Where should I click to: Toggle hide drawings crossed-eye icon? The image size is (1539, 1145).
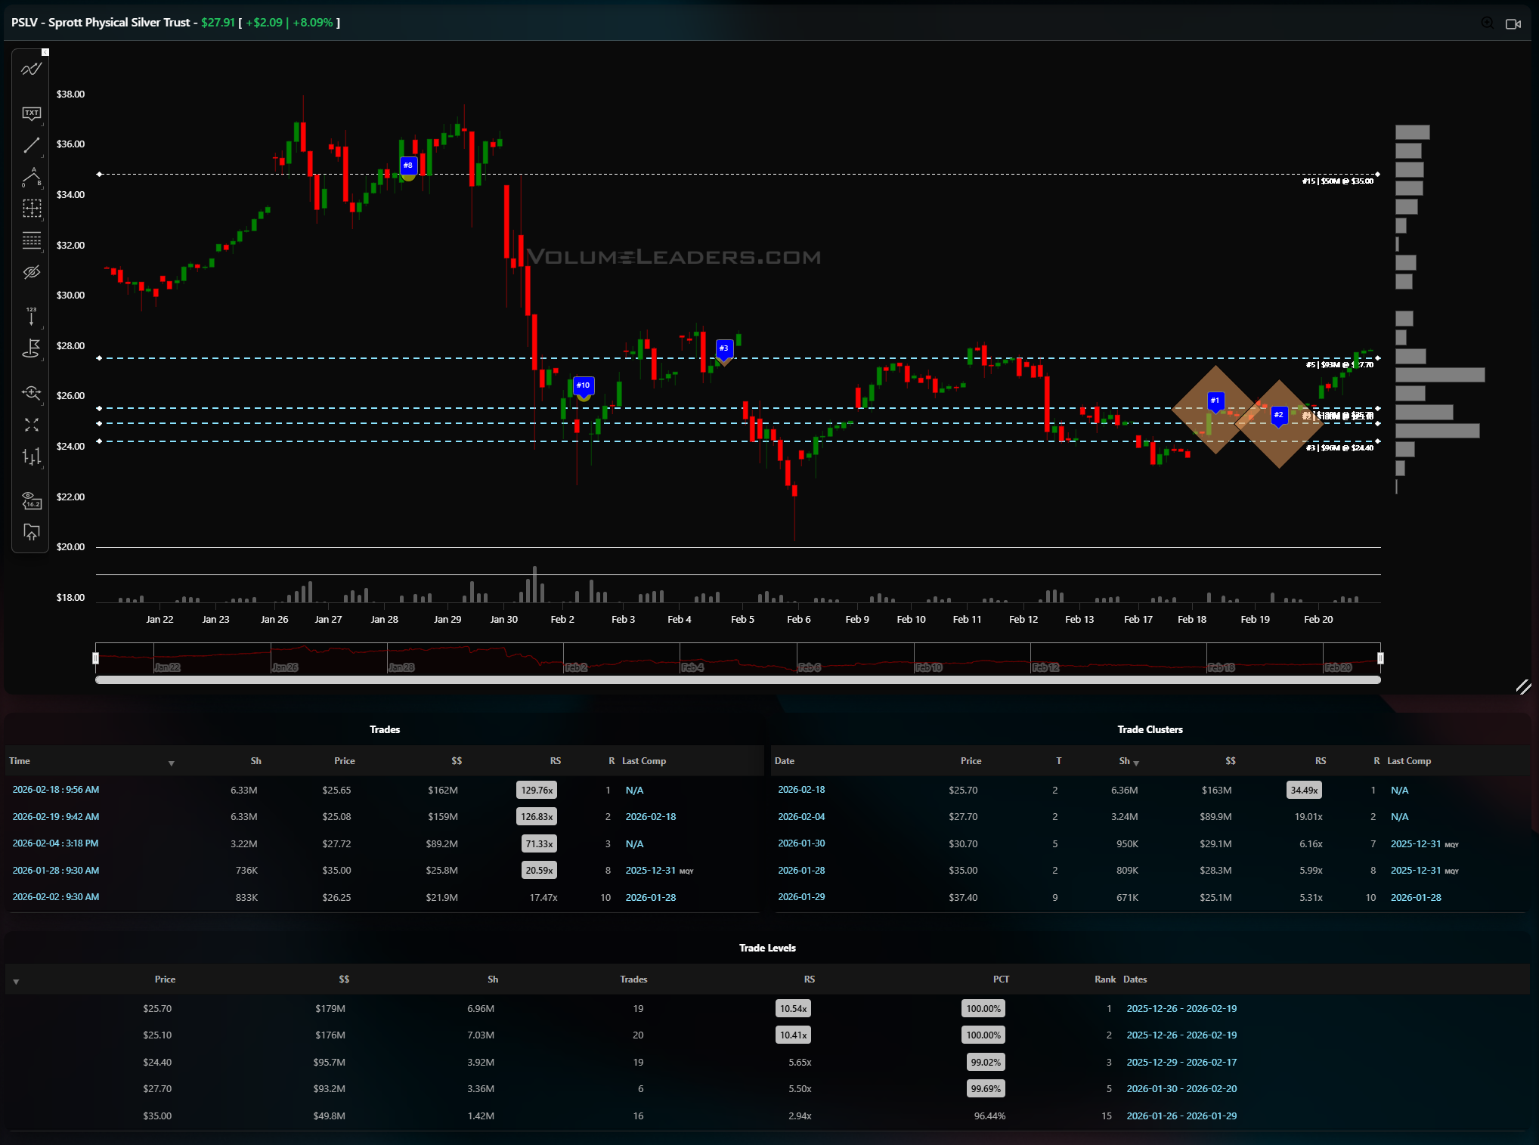click(x=31, y=272)
